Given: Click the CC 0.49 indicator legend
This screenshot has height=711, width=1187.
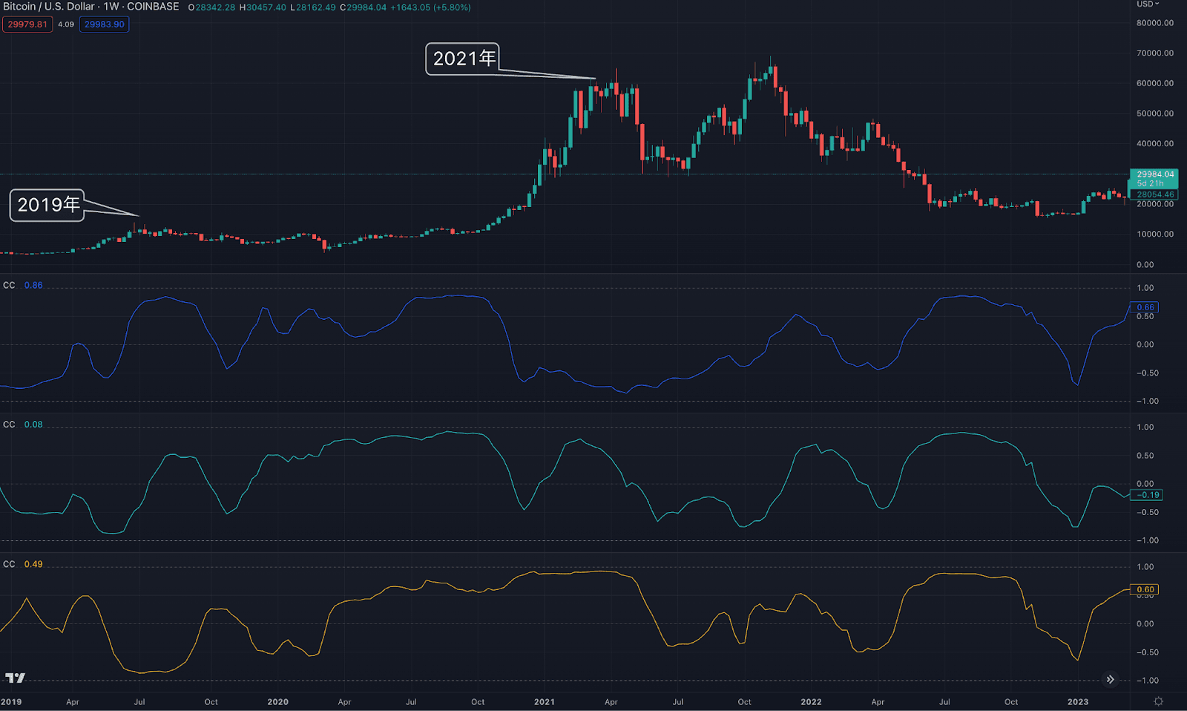Looking at the screenshot, I should 23,564.
